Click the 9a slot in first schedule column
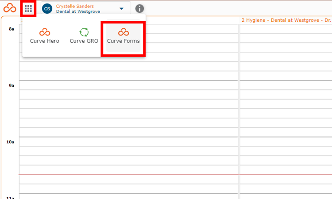332x199 pixels. tap(128, 85)
